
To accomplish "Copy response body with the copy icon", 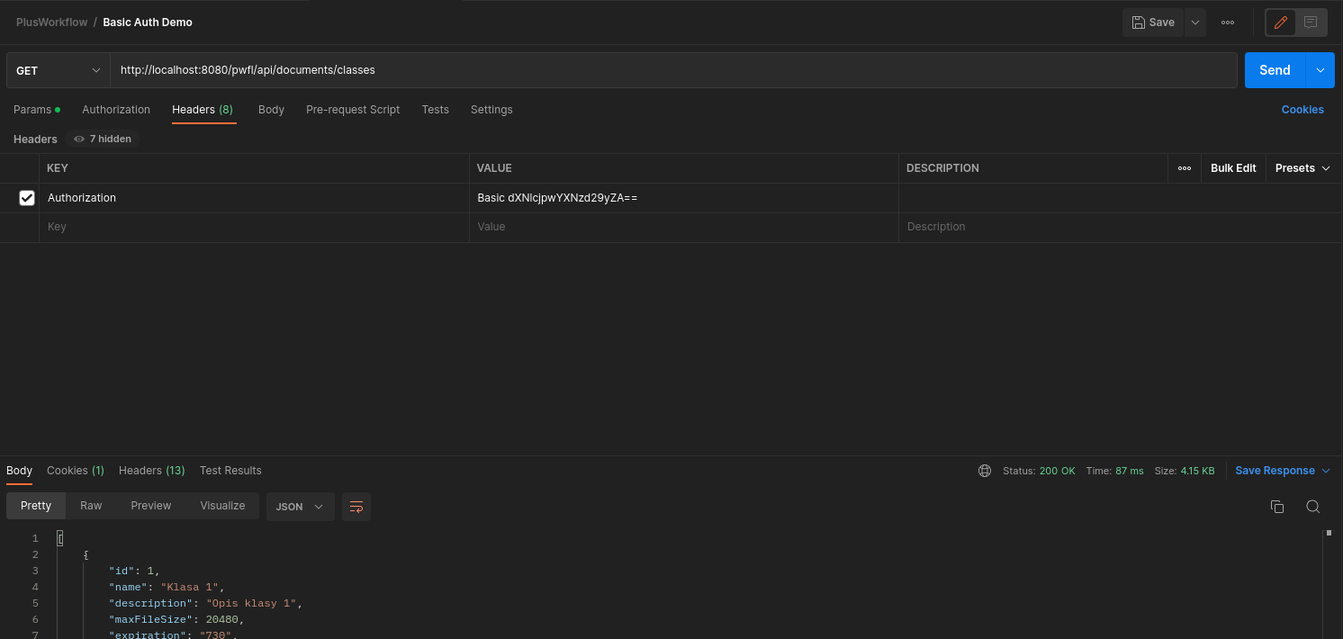I will point(1276,507).
